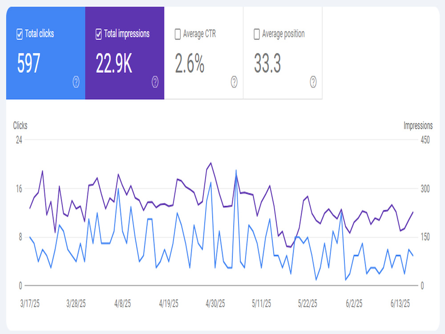This screenshot has width=445, height=334.
Task: Open help icon on Total clicks card
Action: point(76,82)
